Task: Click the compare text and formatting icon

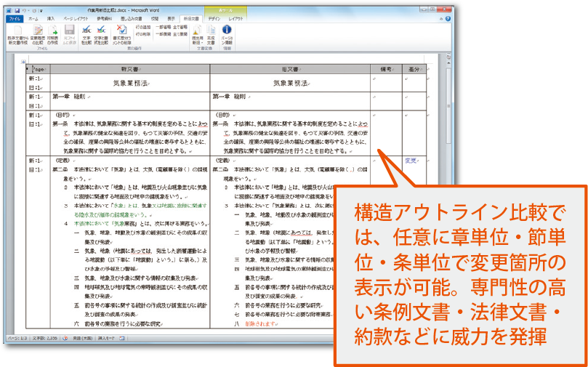Action: pos(102,32)
